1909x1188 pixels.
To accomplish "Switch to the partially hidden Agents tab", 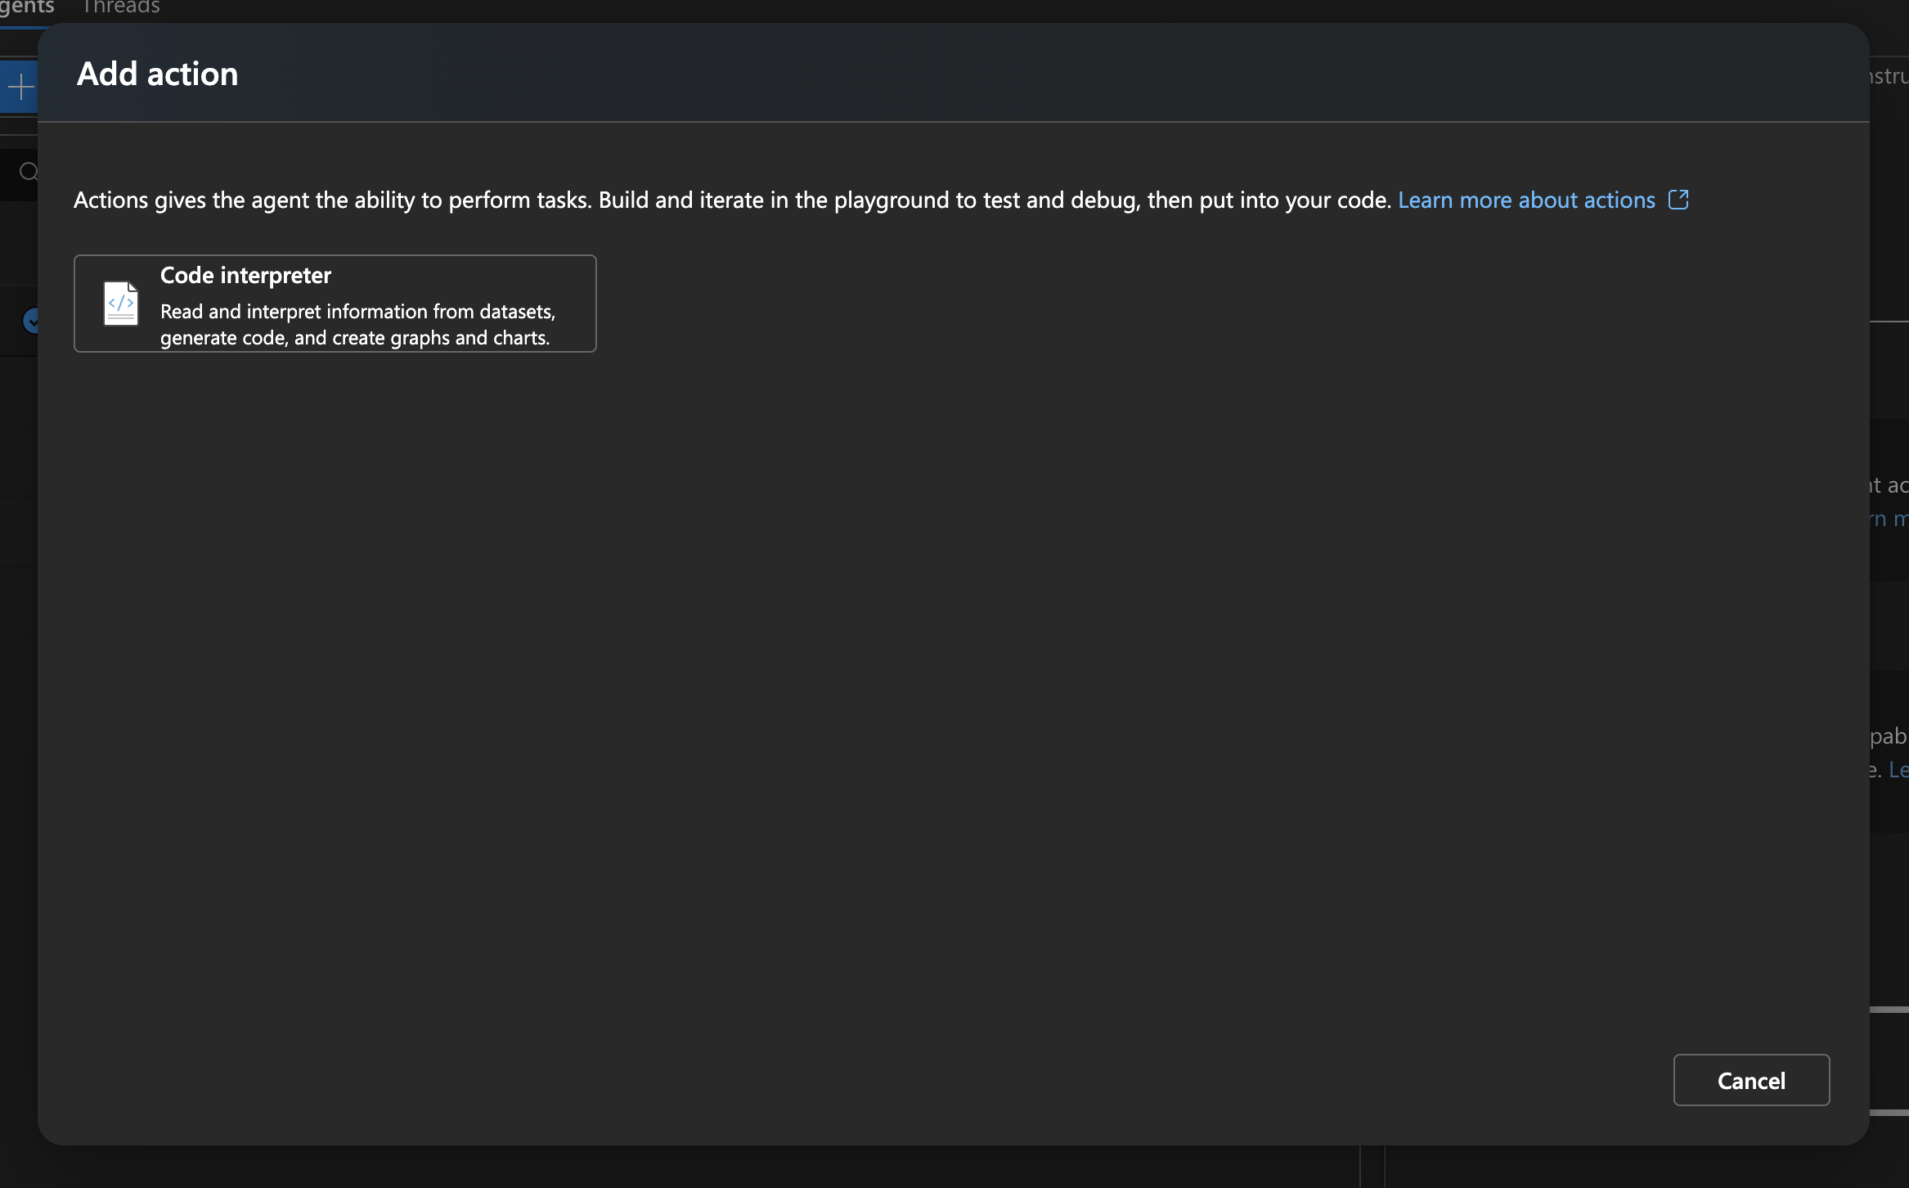I will tap(27, 7).
